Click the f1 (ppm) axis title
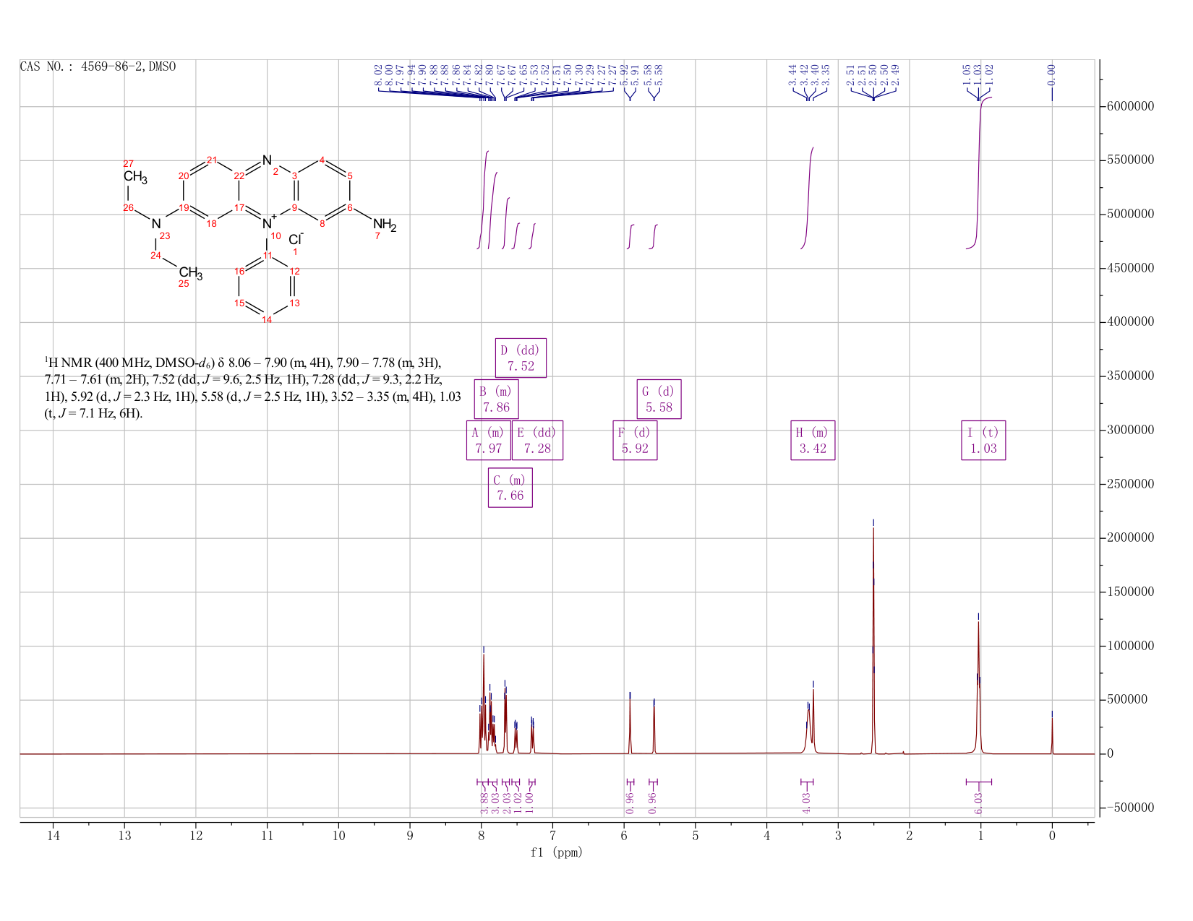The image size is (1193, 921). (557, 852)
